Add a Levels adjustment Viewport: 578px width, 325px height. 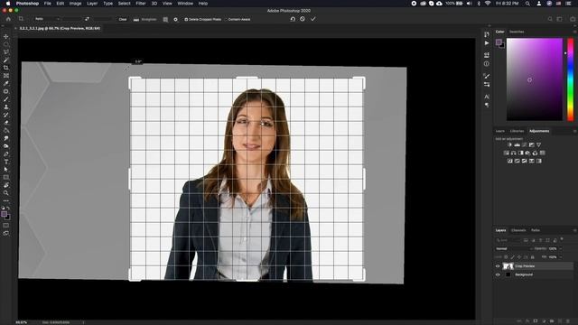(517, 144)
